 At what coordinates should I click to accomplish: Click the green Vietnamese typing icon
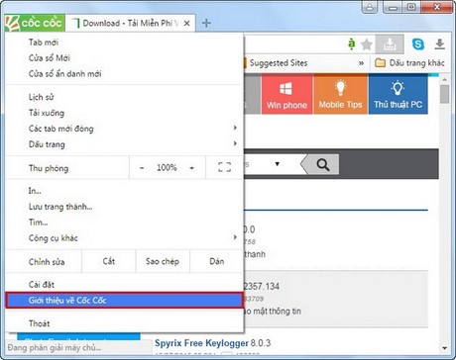(352, 44)
